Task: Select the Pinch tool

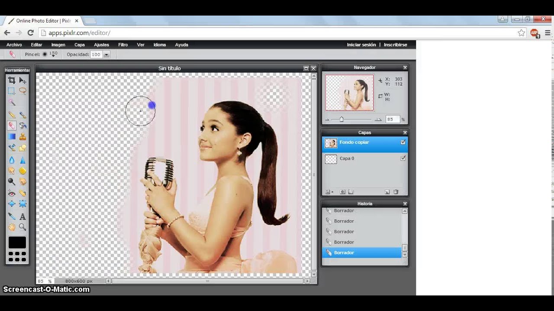Action: 23,204
